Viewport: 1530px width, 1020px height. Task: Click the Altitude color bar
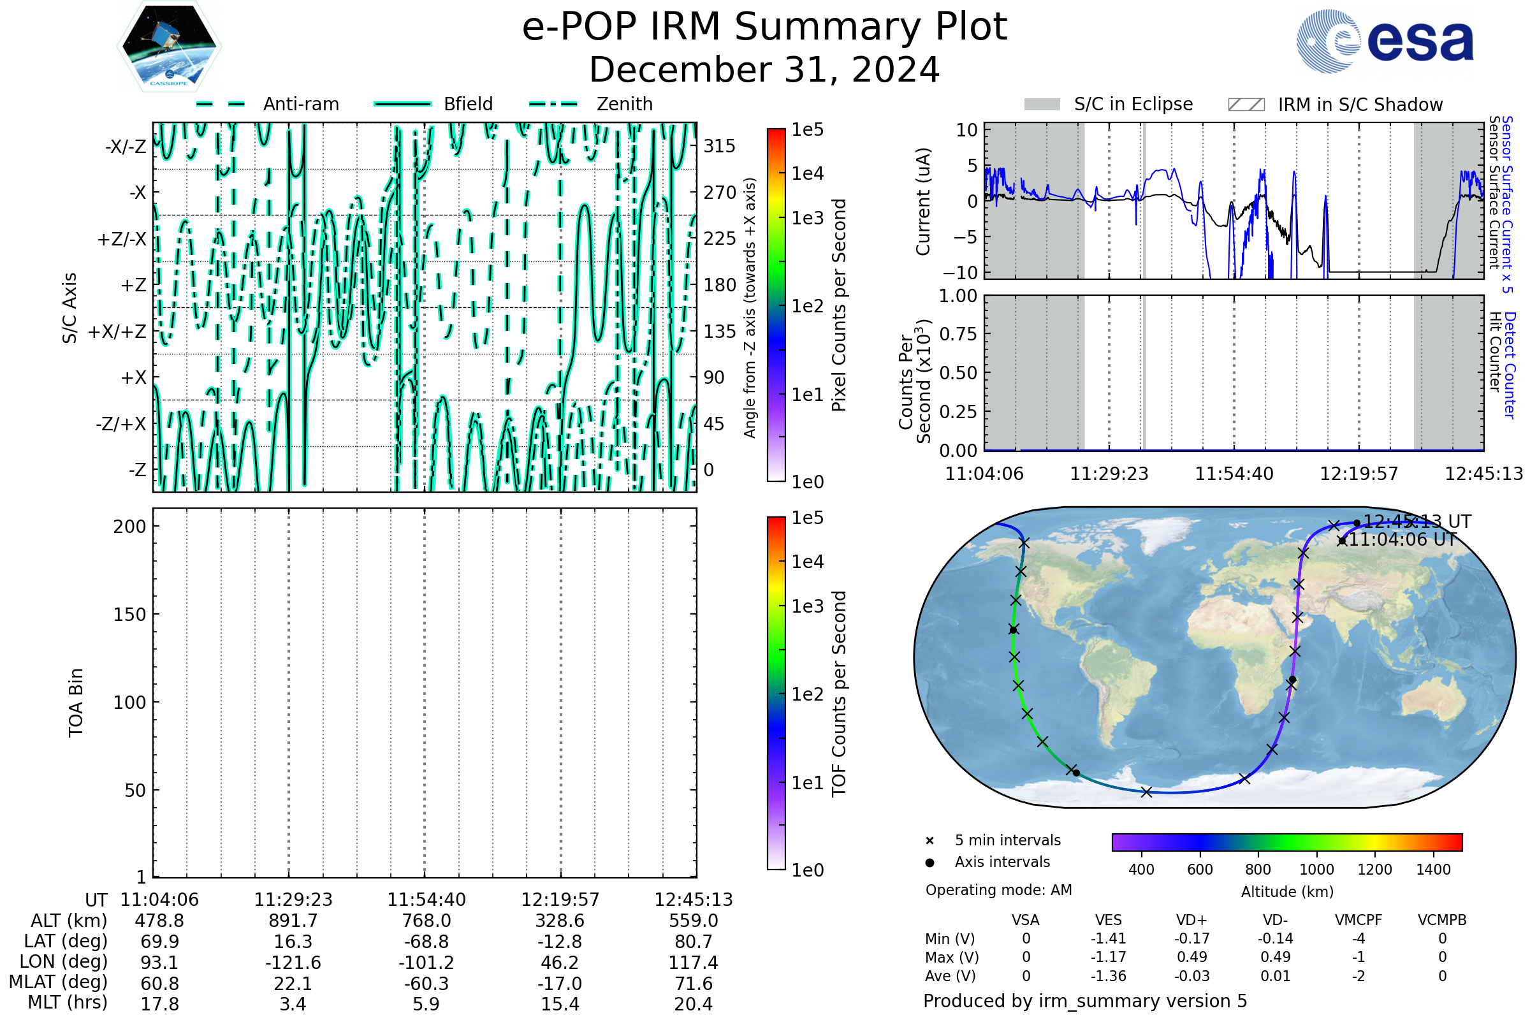pyautogui.click(x=1286, y=842)
